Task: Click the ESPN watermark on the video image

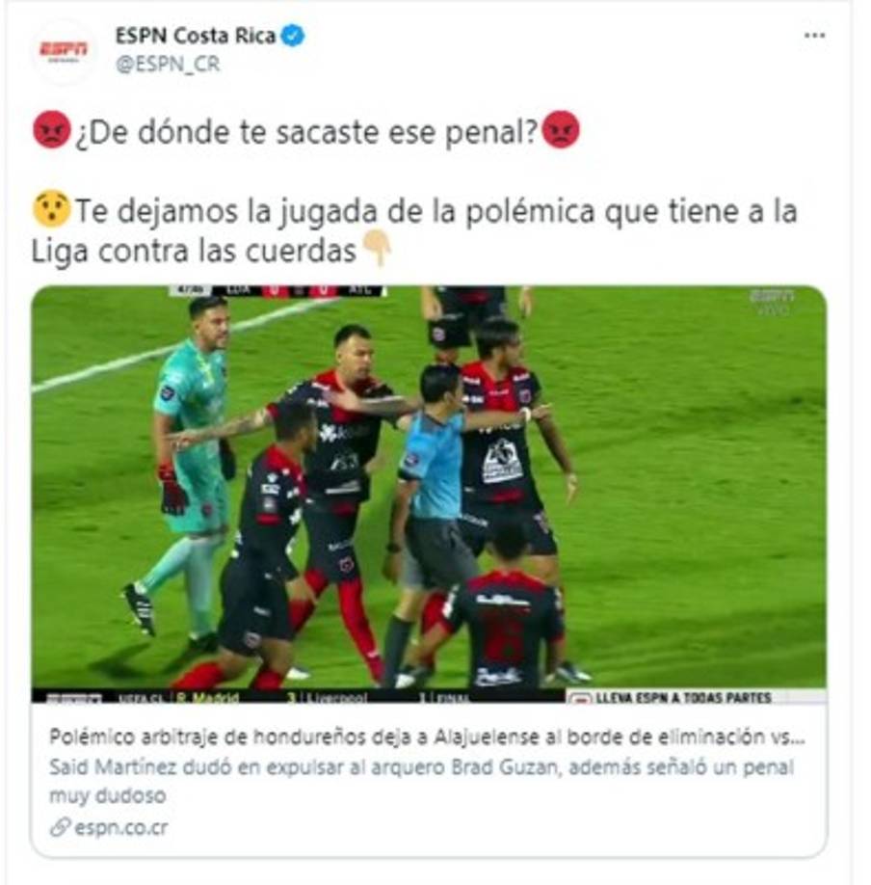Action: pyautogui.click(x=772, y=299)
